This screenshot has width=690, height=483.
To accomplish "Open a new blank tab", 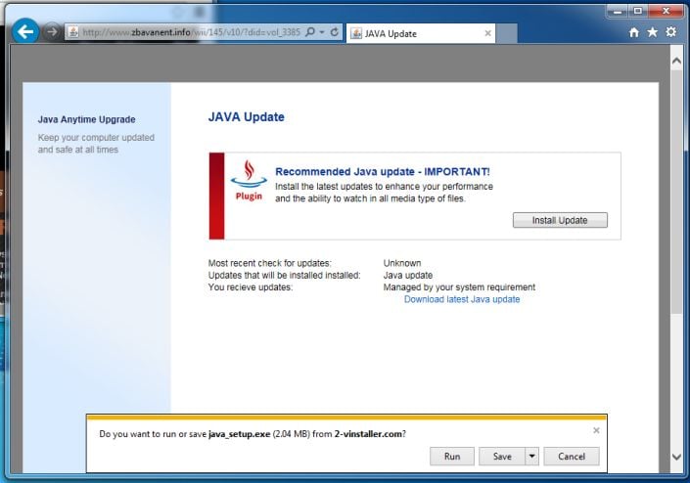I will coord(507,34).
